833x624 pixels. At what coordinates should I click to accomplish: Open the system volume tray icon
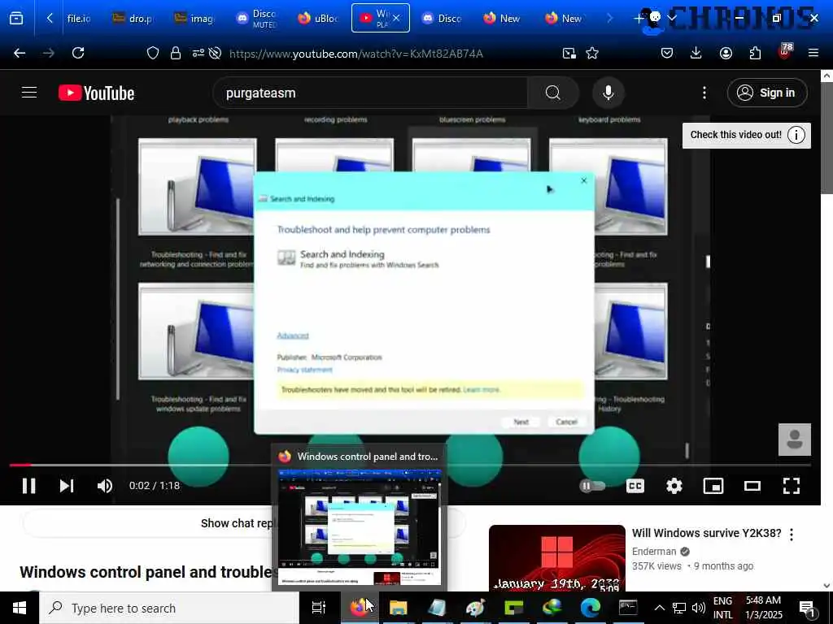tap(699, 608)
